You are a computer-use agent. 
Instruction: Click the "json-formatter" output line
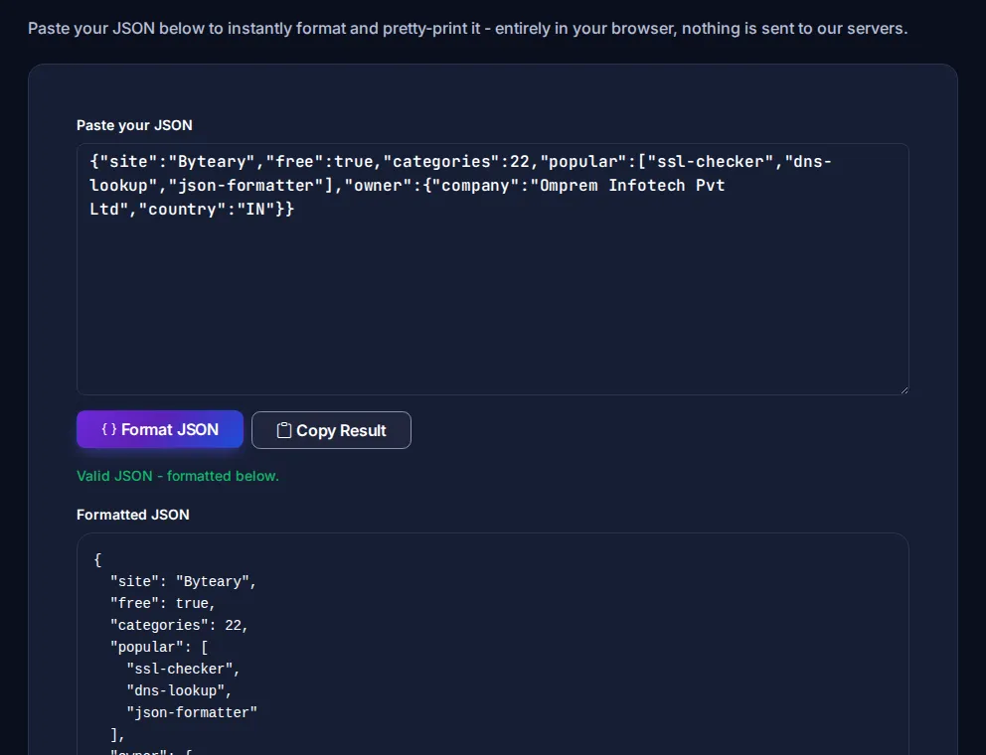pos(192,712)
